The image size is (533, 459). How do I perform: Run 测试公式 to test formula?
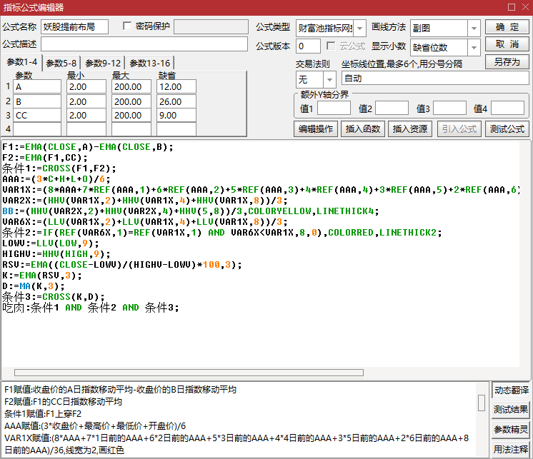507,129
